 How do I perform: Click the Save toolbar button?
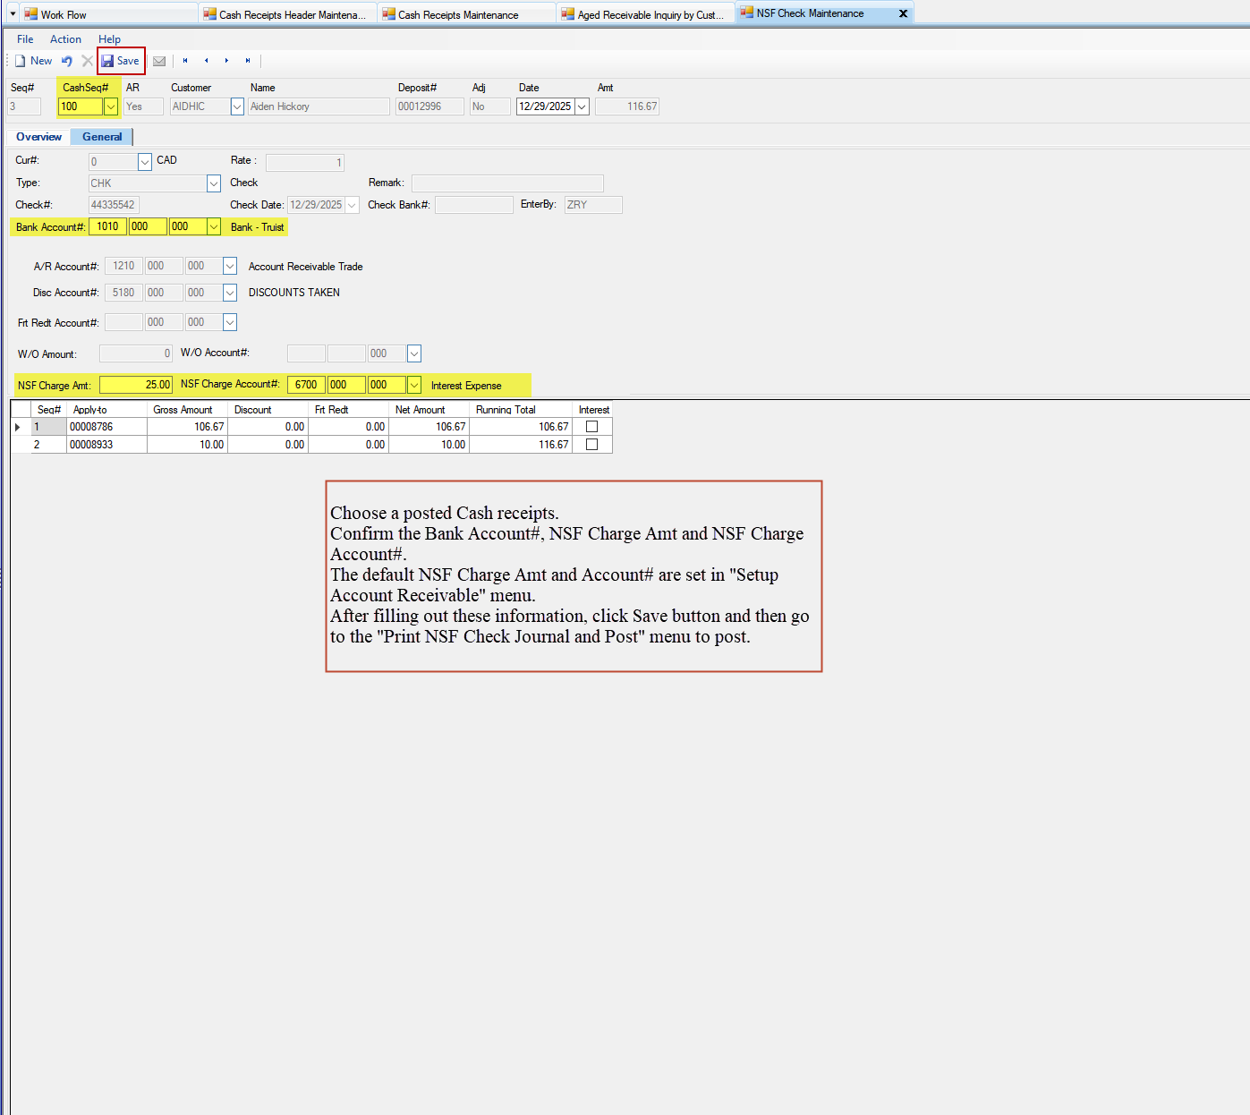coord(121,61)
